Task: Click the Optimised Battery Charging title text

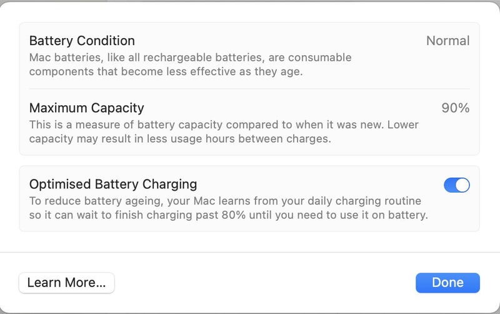Action: coord(113,185)
